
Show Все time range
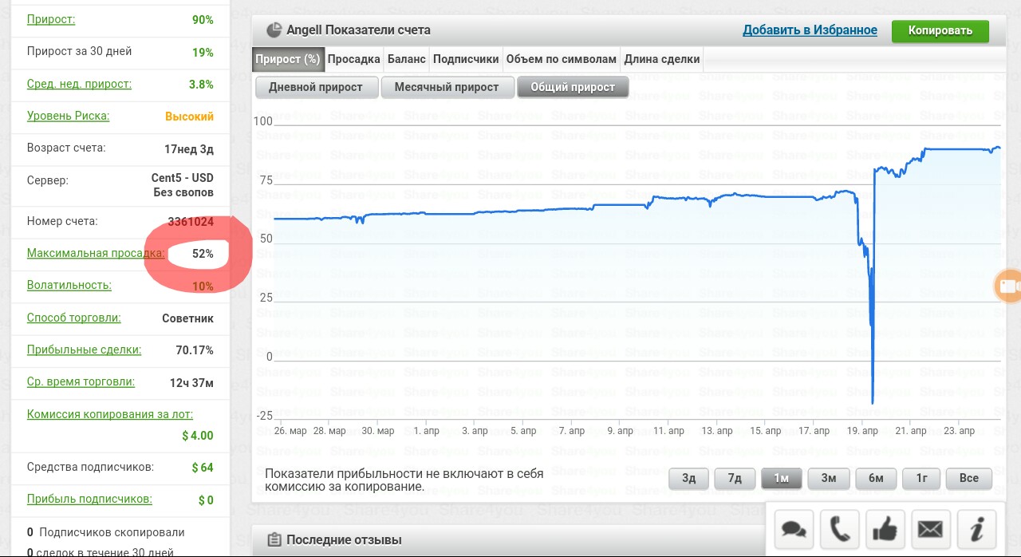pyautogui.click(x=968, y=478)
